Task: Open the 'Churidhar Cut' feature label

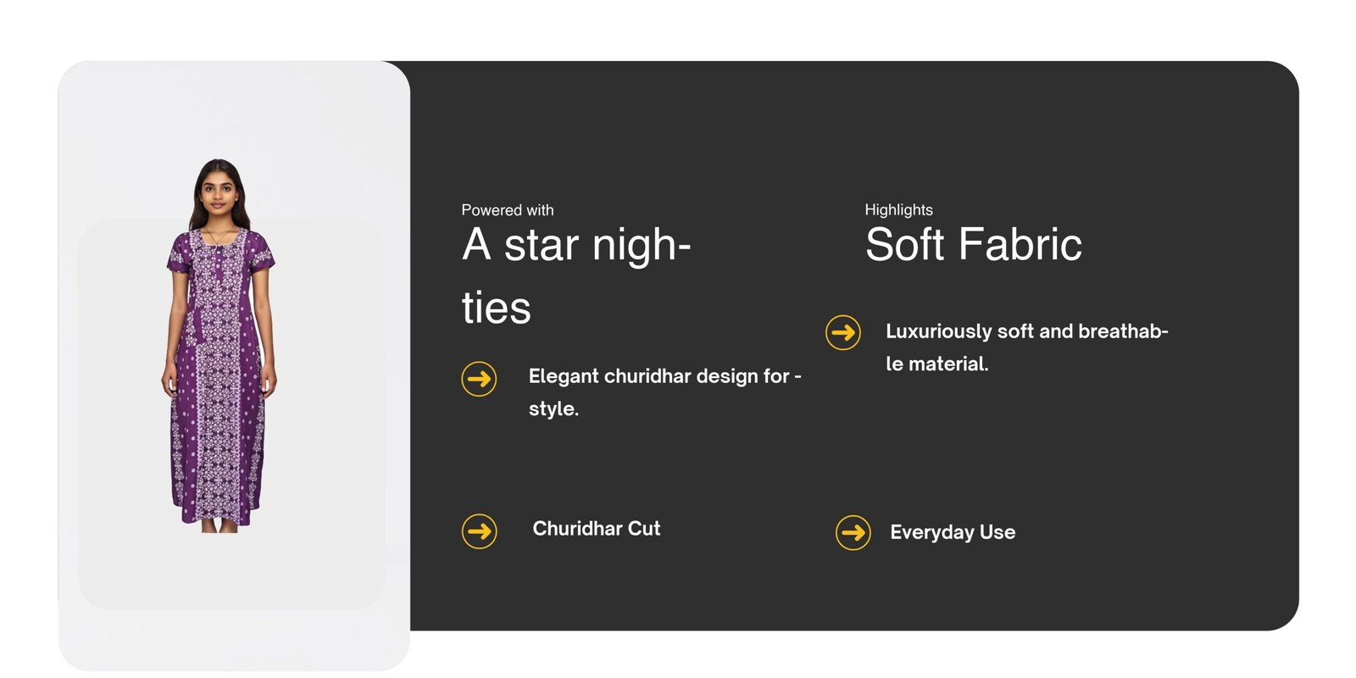Action: pyautogui.click(x=596, y=529)
